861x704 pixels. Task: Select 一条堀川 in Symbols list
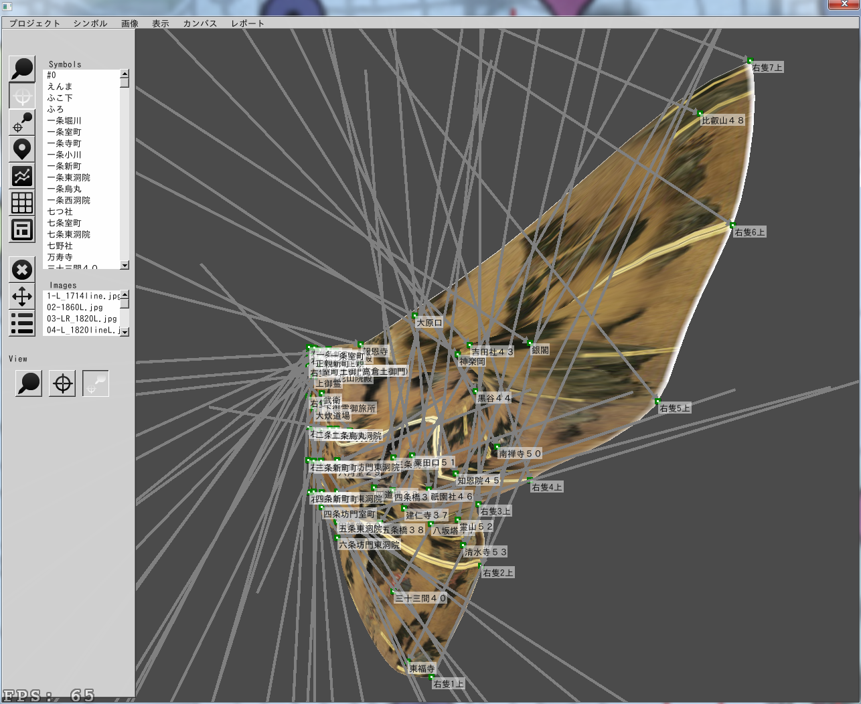click(64, 120)
